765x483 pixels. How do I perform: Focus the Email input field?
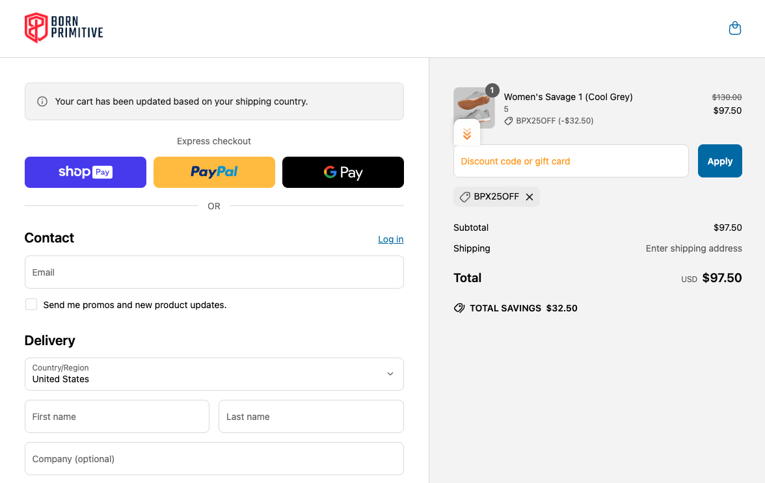(x=214, y=272)
